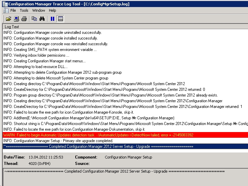248x186 pixels.
Task: Toggle the Show/Hide details pane icon
Action: point(61,19)
